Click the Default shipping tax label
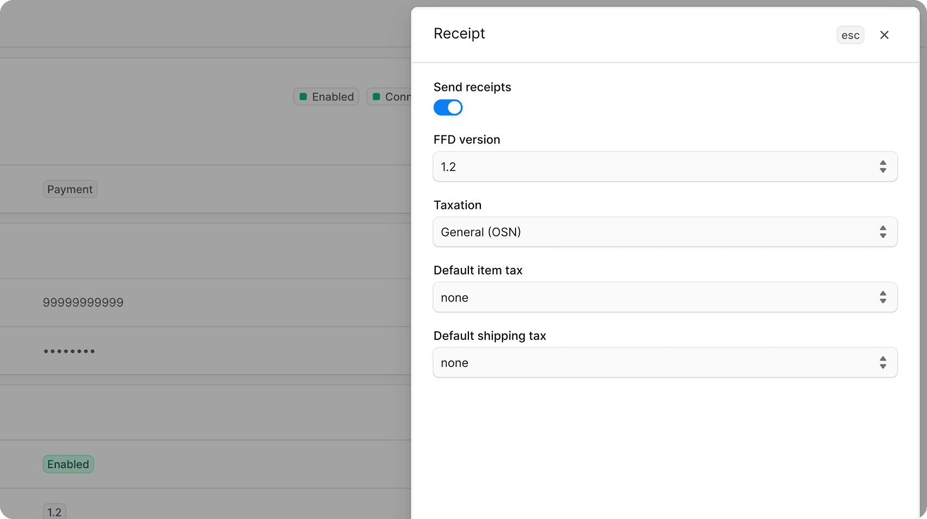Image resolution: width=927 pixels, height=519 pixels. (x=490, y=336)
